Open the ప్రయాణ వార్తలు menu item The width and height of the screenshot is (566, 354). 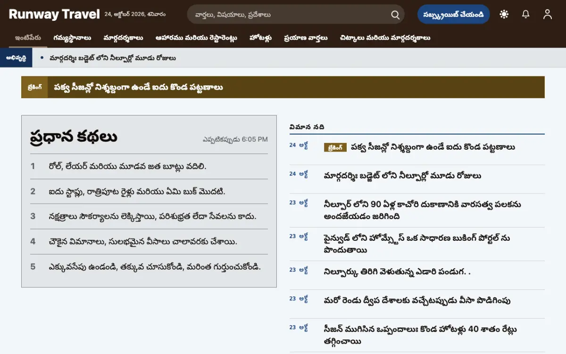pyautogui.click(x=306, y=38)
